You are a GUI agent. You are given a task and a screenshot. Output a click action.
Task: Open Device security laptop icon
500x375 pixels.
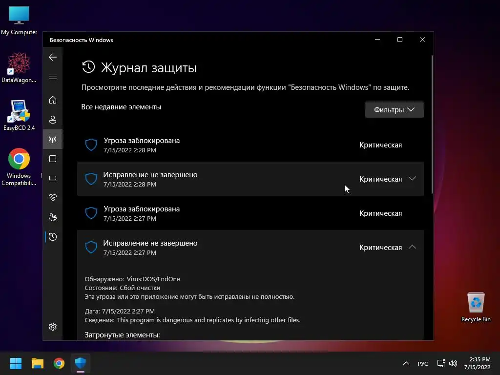53,178
